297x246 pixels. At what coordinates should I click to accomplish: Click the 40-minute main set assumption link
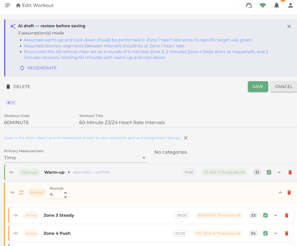tap(146, 54)
